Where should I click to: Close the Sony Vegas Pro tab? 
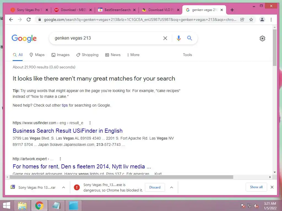[47, 10]
